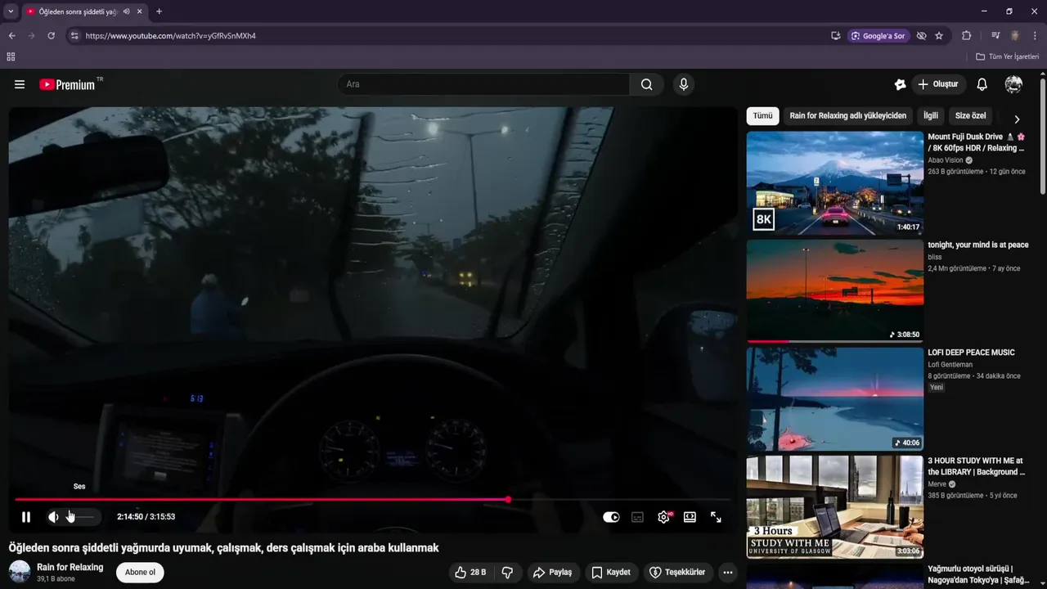1047x589 pixels.
Task: Open the YouTube hamburger guide menu
Action: pyautogui.click(x=20, y=84)
